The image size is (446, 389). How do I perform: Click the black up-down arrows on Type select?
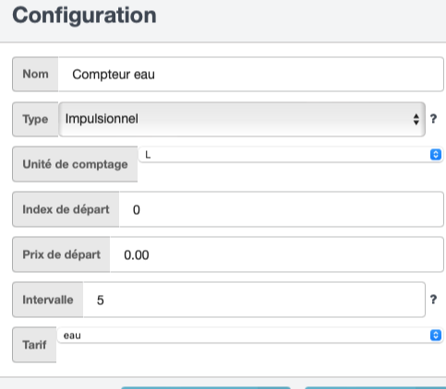point(416,119)
